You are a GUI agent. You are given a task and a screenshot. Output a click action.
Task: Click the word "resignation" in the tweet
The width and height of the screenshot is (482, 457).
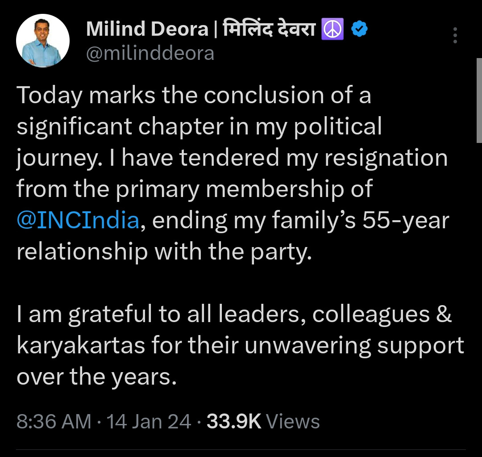click(386, 158)
